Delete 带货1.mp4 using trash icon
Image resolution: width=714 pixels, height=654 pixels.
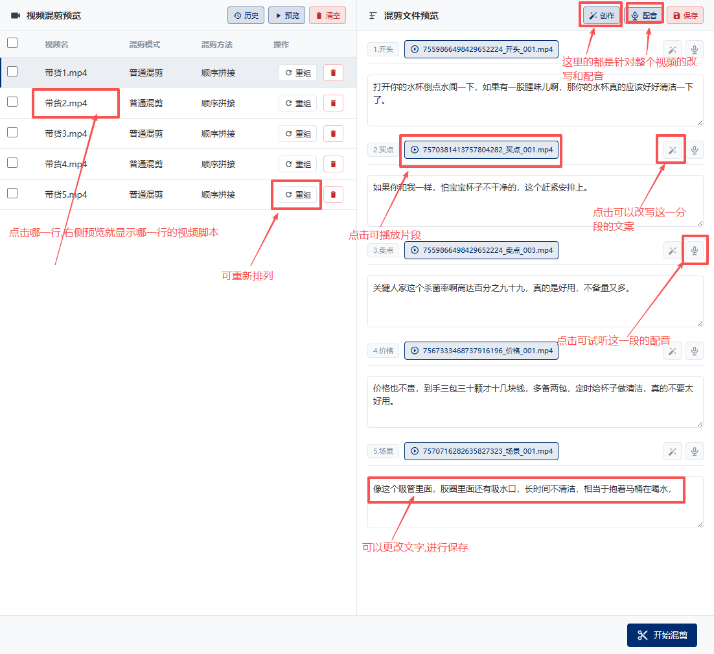[x=333, y=73]
